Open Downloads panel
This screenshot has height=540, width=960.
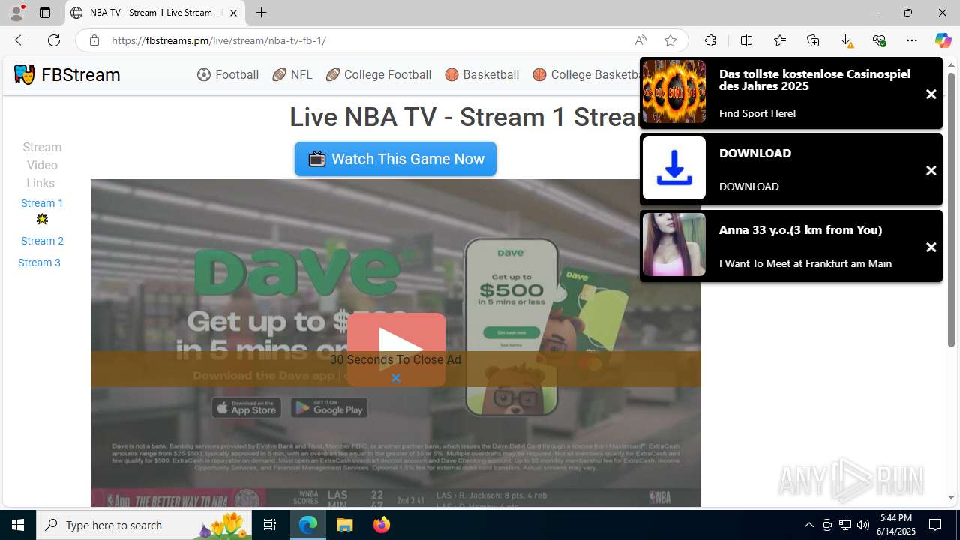846,40
